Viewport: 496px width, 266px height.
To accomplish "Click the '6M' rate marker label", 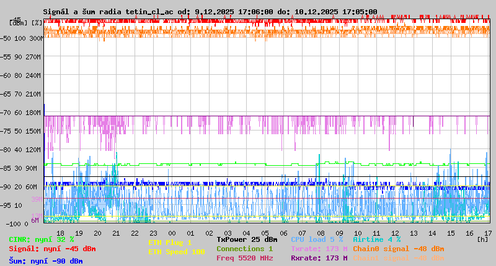I will click(x=35, y=220).
